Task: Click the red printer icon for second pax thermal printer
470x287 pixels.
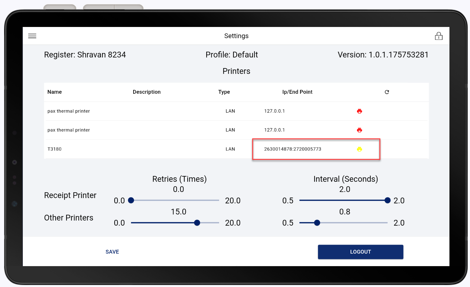Action: (x=359, y=130)
